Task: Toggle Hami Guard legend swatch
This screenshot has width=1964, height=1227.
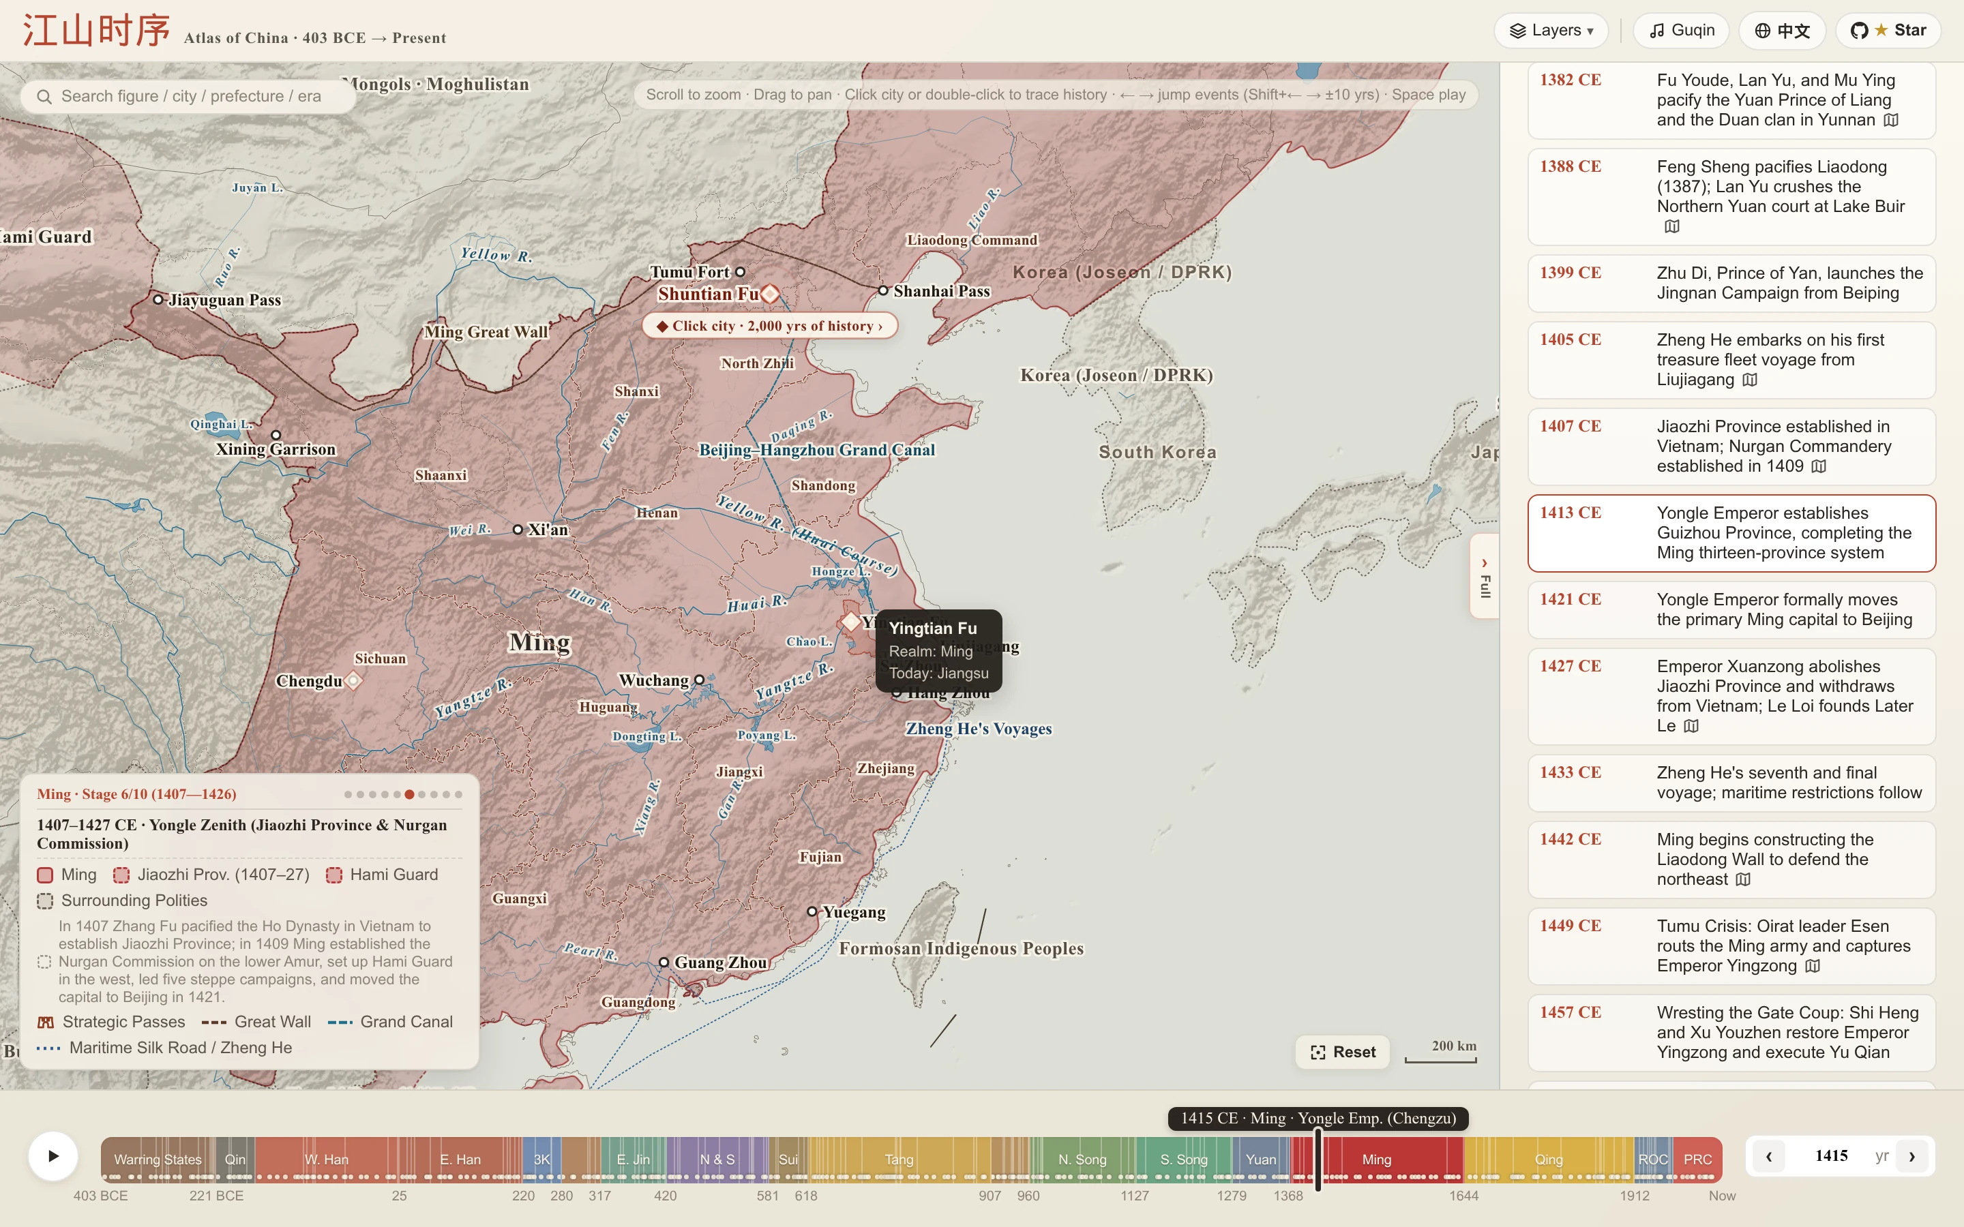Action: 333,875
